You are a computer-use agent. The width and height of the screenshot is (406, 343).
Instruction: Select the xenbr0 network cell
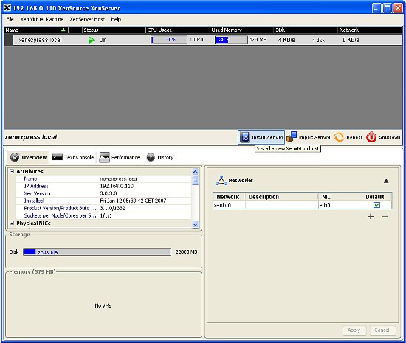point(229,205)
